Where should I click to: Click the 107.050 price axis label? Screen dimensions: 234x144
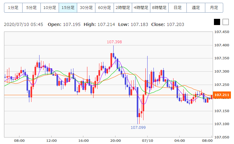point(222,137)
